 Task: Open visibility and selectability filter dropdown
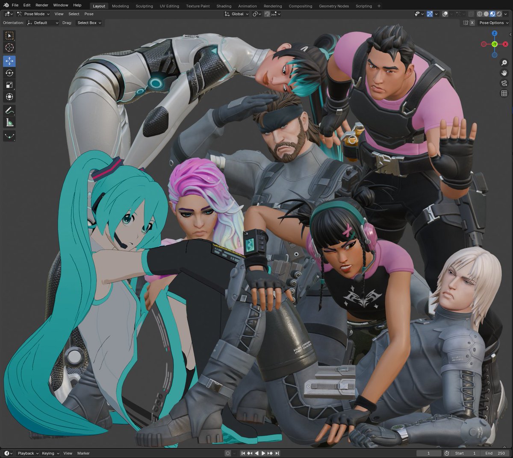419,14
